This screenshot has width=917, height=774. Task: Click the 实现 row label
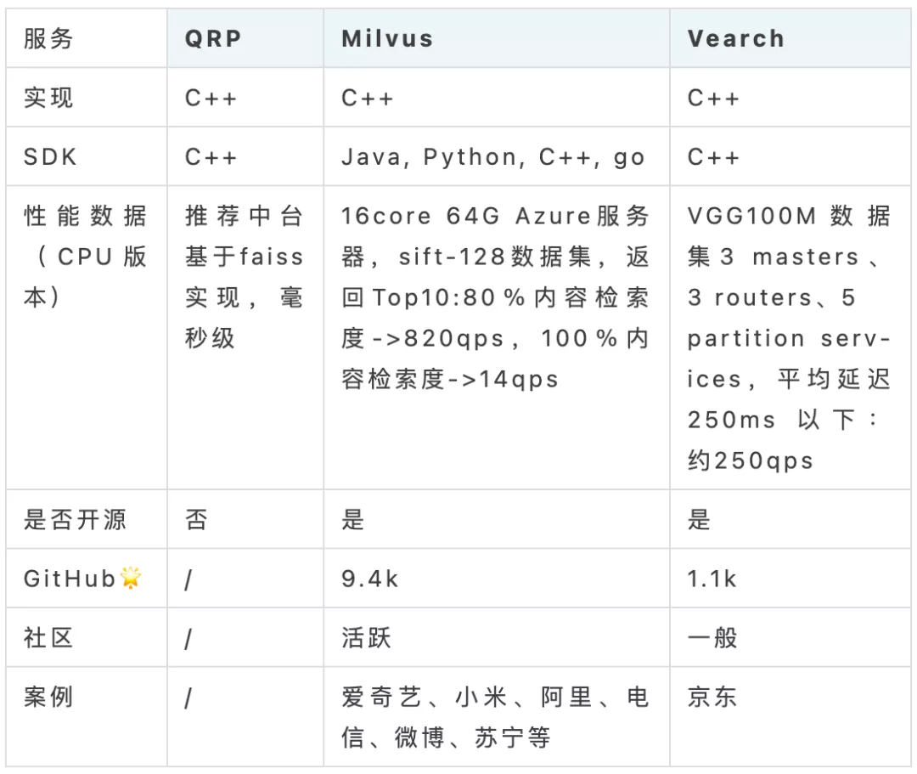tap(87, 97)
